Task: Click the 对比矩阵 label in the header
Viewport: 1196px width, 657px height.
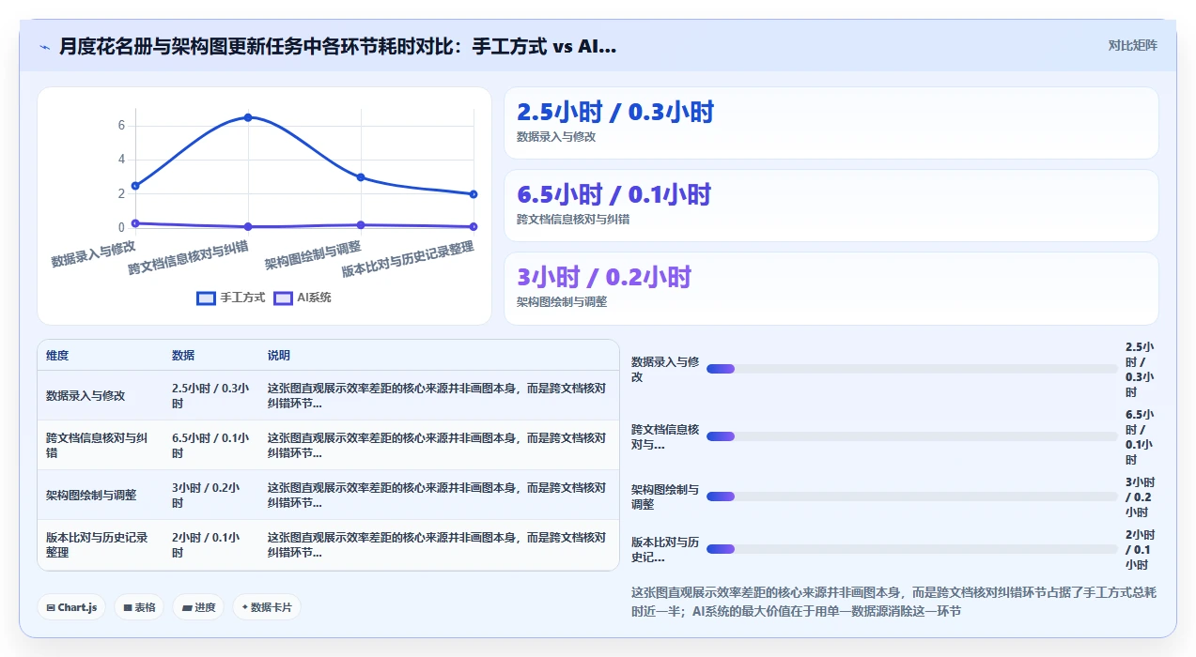Action: 1132,45
